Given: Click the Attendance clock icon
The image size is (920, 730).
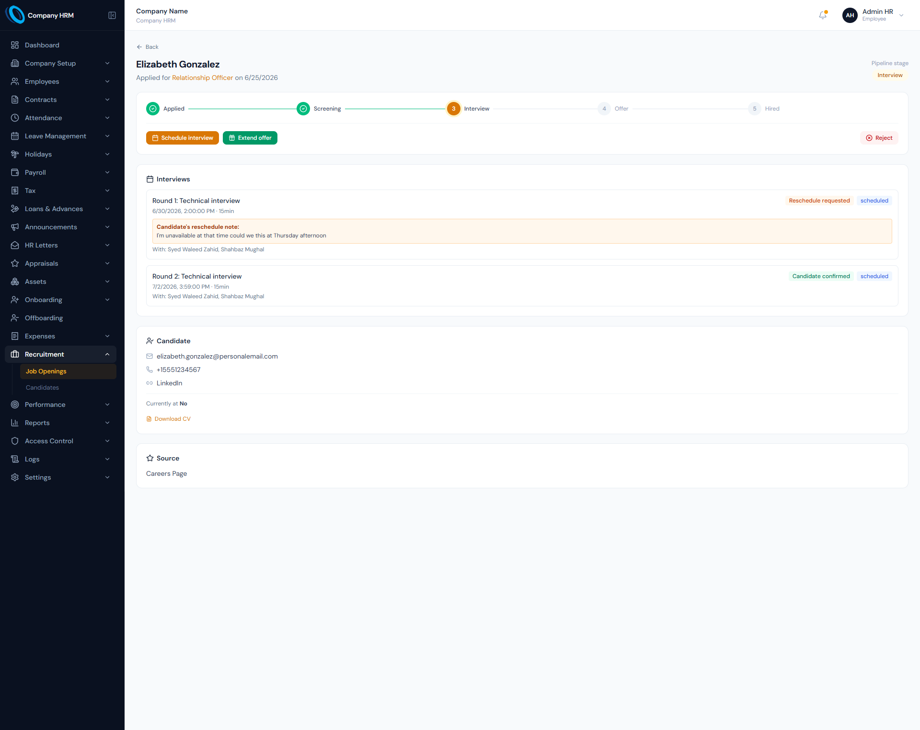Looking at the screenshot, I should [15, 118].
